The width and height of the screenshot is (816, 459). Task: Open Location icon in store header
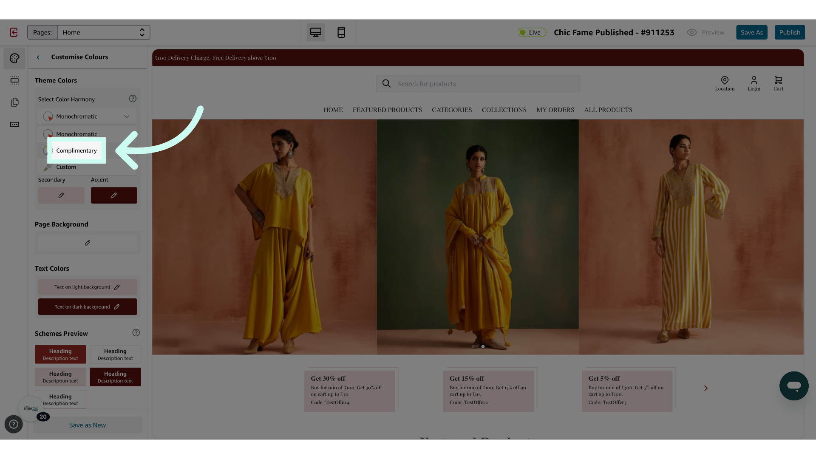point(725,83)
